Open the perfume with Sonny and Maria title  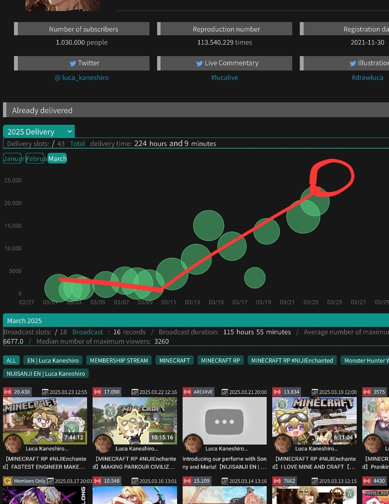[224, 463]
